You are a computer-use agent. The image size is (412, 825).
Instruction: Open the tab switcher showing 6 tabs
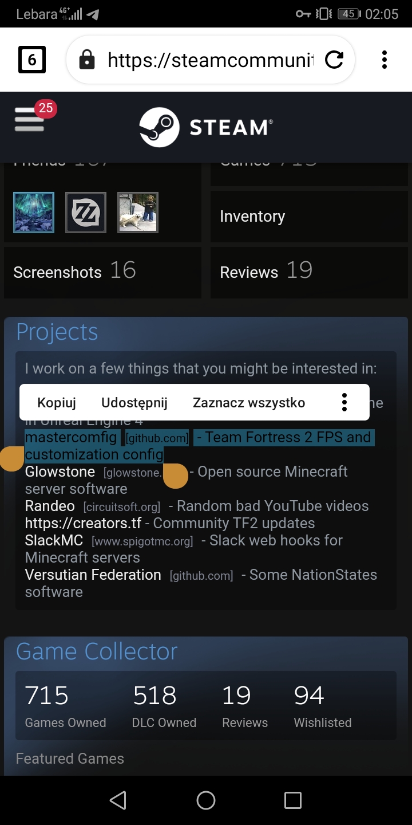pyautogui.click(x=31, y=59)
